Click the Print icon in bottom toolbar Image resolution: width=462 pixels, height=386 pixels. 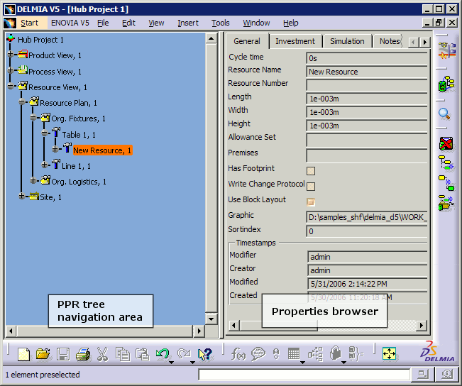[x=83, y=354]
